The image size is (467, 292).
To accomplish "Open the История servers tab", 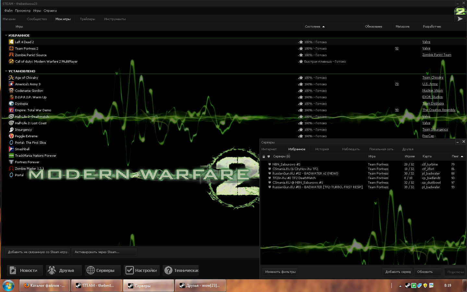I will click(322, 149).
